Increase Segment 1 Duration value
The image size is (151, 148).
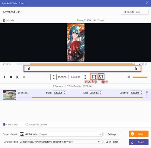[x=141, y=92]
